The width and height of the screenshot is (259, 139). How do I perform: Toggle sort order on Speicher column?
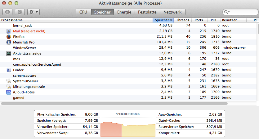[163, 20]
